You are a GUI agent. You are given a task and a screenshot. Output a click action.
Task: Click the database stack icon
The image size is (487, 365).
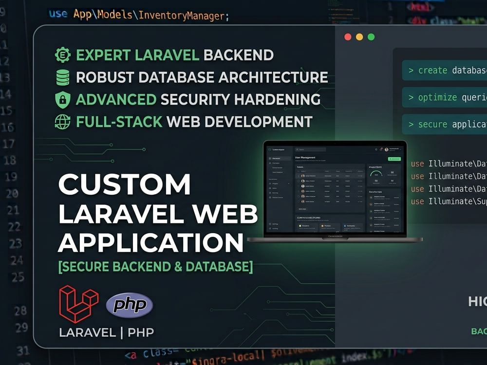63,77
